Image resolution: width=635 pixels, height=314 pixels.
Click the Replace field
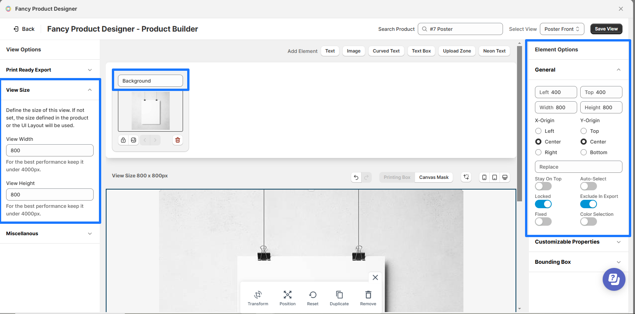578,167
